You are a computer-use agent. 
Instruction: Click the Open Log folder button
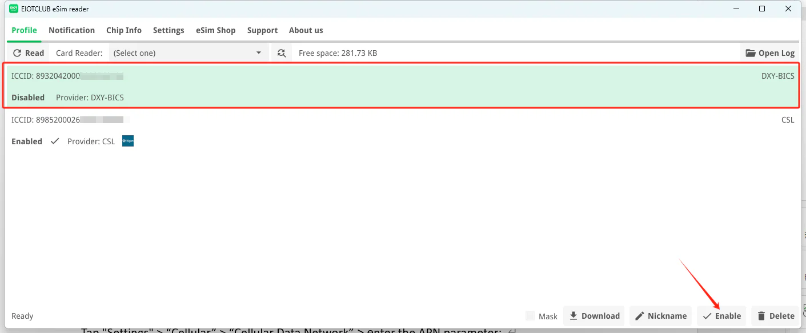click(771, 53)
